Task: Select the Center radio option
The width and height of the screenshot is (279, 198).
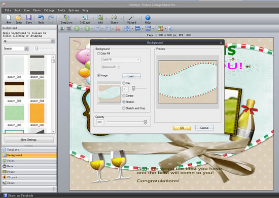Action: pos(124,95)
